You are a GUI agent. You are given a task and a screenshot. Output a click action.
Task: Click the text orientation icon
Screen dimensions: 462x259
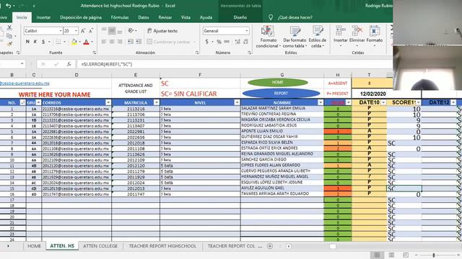(131, 30)
